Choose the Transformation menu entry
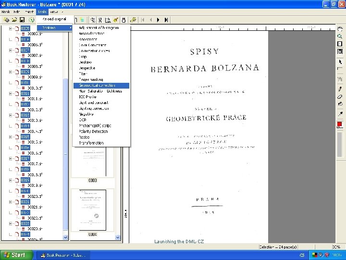 pos(101,143)
